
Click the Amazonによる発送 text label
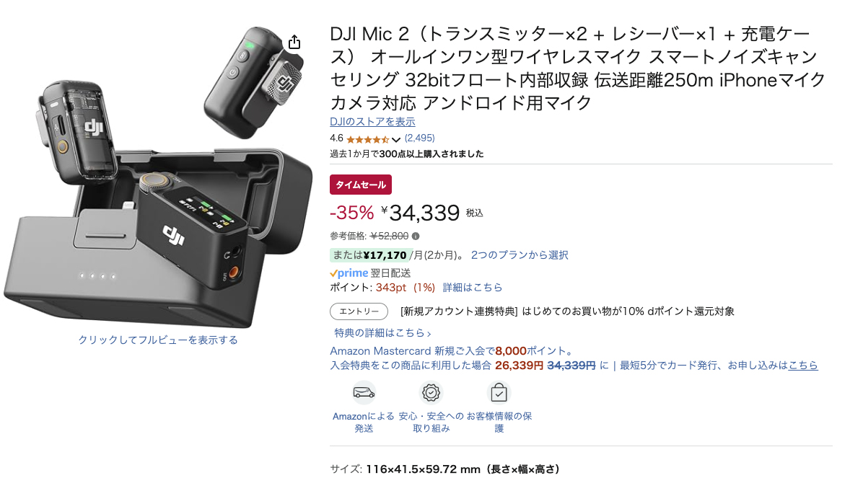[x=364, y=422]
